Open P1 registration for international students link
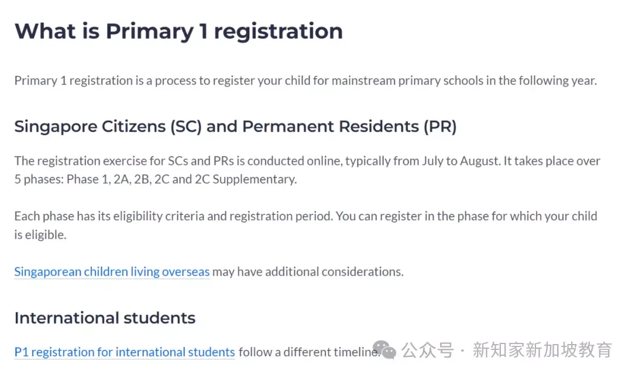632x375 pixels. (x=125, y=352)
